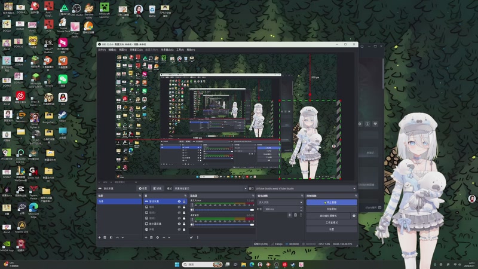
Task: Move source down with the sources down arrow
Action: tap(169, 237)
